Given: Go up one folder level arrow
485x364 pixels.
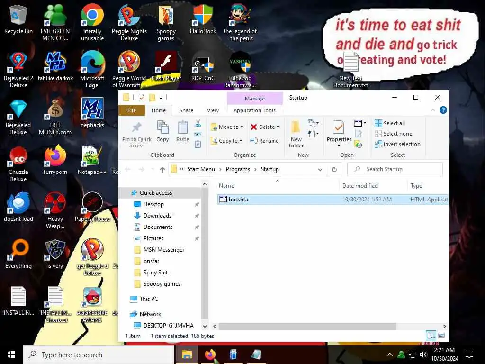Looking at the screenshot, I should click(x=162, y=169).
